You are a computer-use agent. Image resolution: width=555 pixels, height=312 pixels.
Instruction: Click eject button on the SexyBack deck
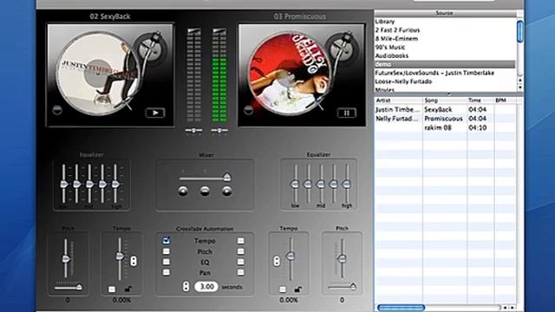(x=57, y=110)
